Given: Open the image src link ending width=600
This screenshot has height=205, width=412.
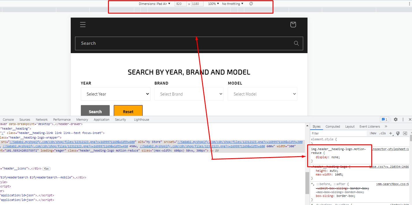Looking at the screenshot, I should 72,142.
